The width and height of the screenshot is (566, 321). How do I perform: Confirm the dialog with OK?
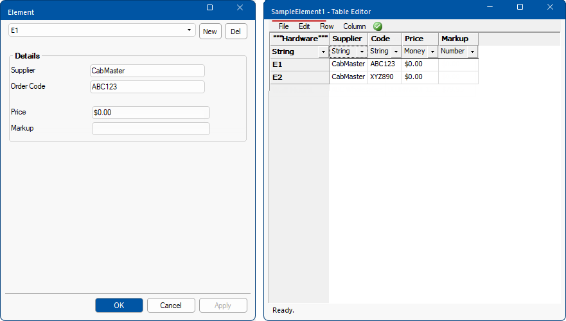pos(119,305)
